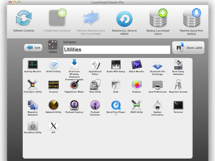This screenshot has height=161, width=215.
Task: Click the Launchpad Cleaner Pro window title
Action: (107, 2)
